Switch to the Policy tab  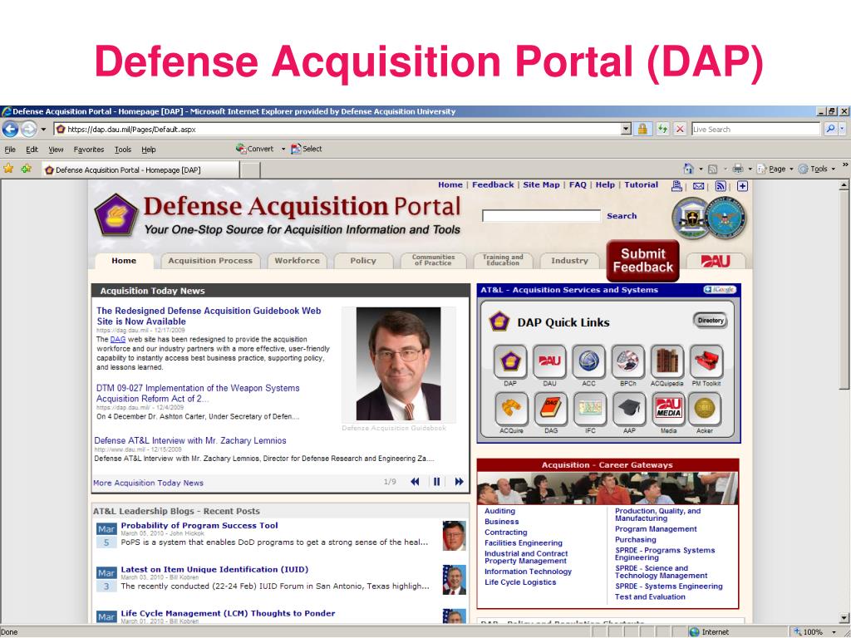click(363, 261)
